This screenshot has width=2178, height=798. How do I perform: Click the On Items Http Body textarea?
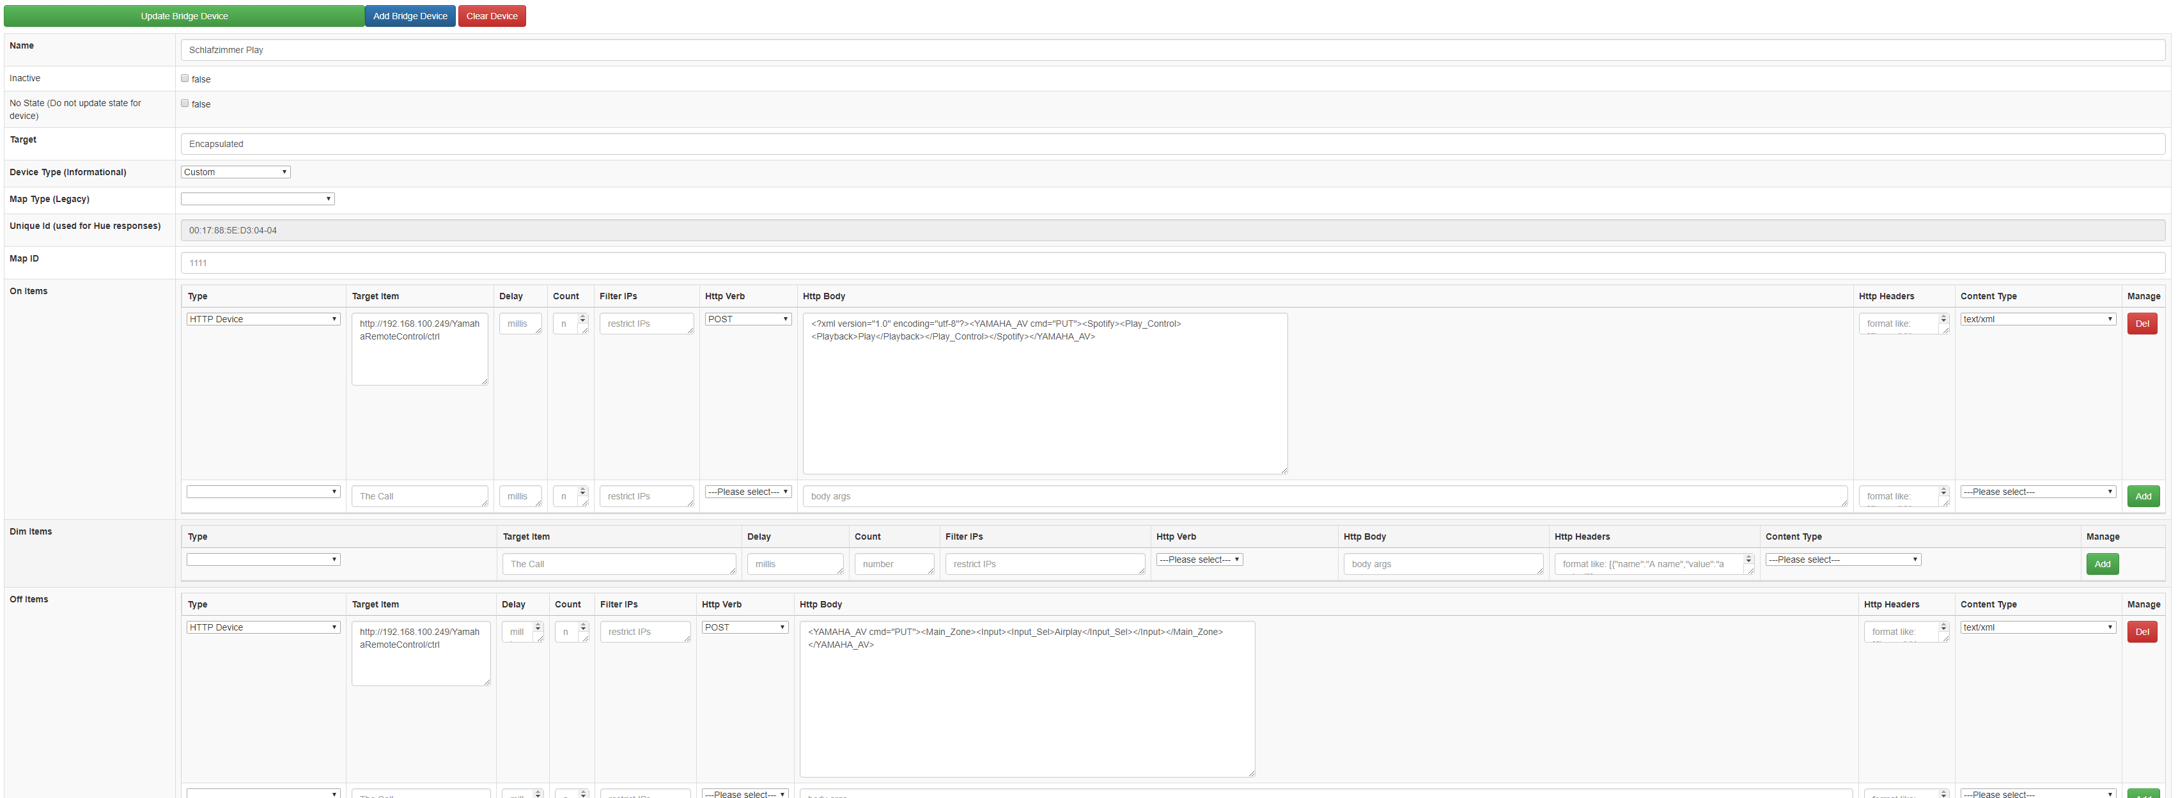click(x=1044, y=393)
